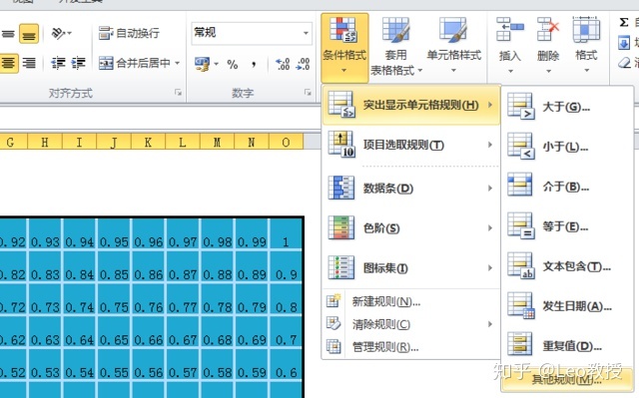Click the 格式 format cells icon

click(586, 30)
